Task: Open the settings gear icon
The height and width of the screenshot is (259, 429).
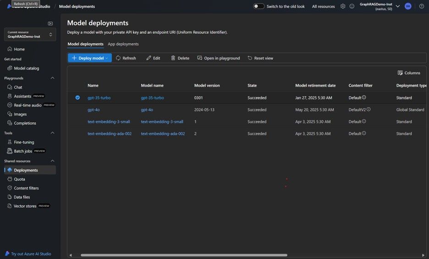Action: tap(343, 6)
